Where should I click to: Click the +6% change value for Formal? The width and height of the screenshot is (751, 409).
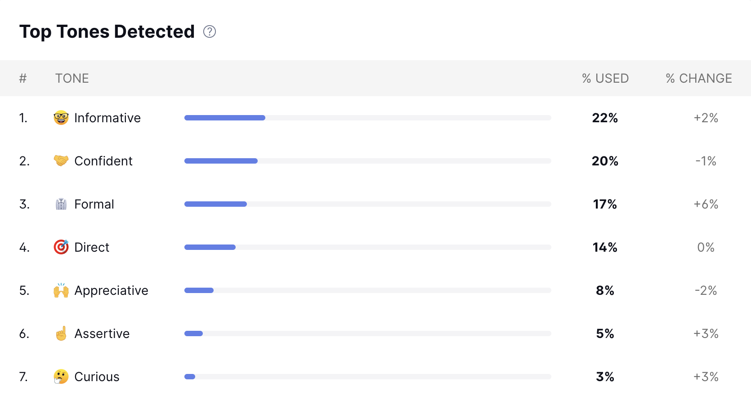coord(706,204)
